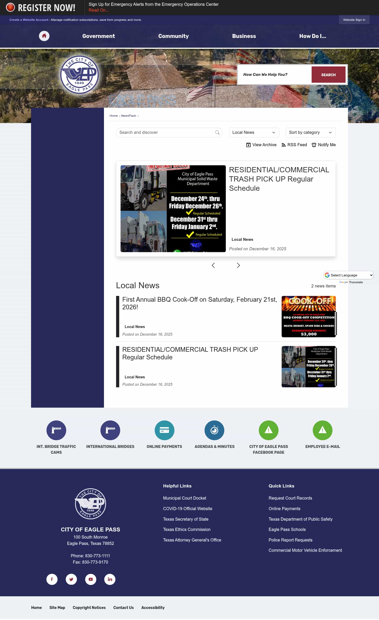379x620 pixels.
Task: Click the footer Twitter icon
Action: (x=71, y=579)
